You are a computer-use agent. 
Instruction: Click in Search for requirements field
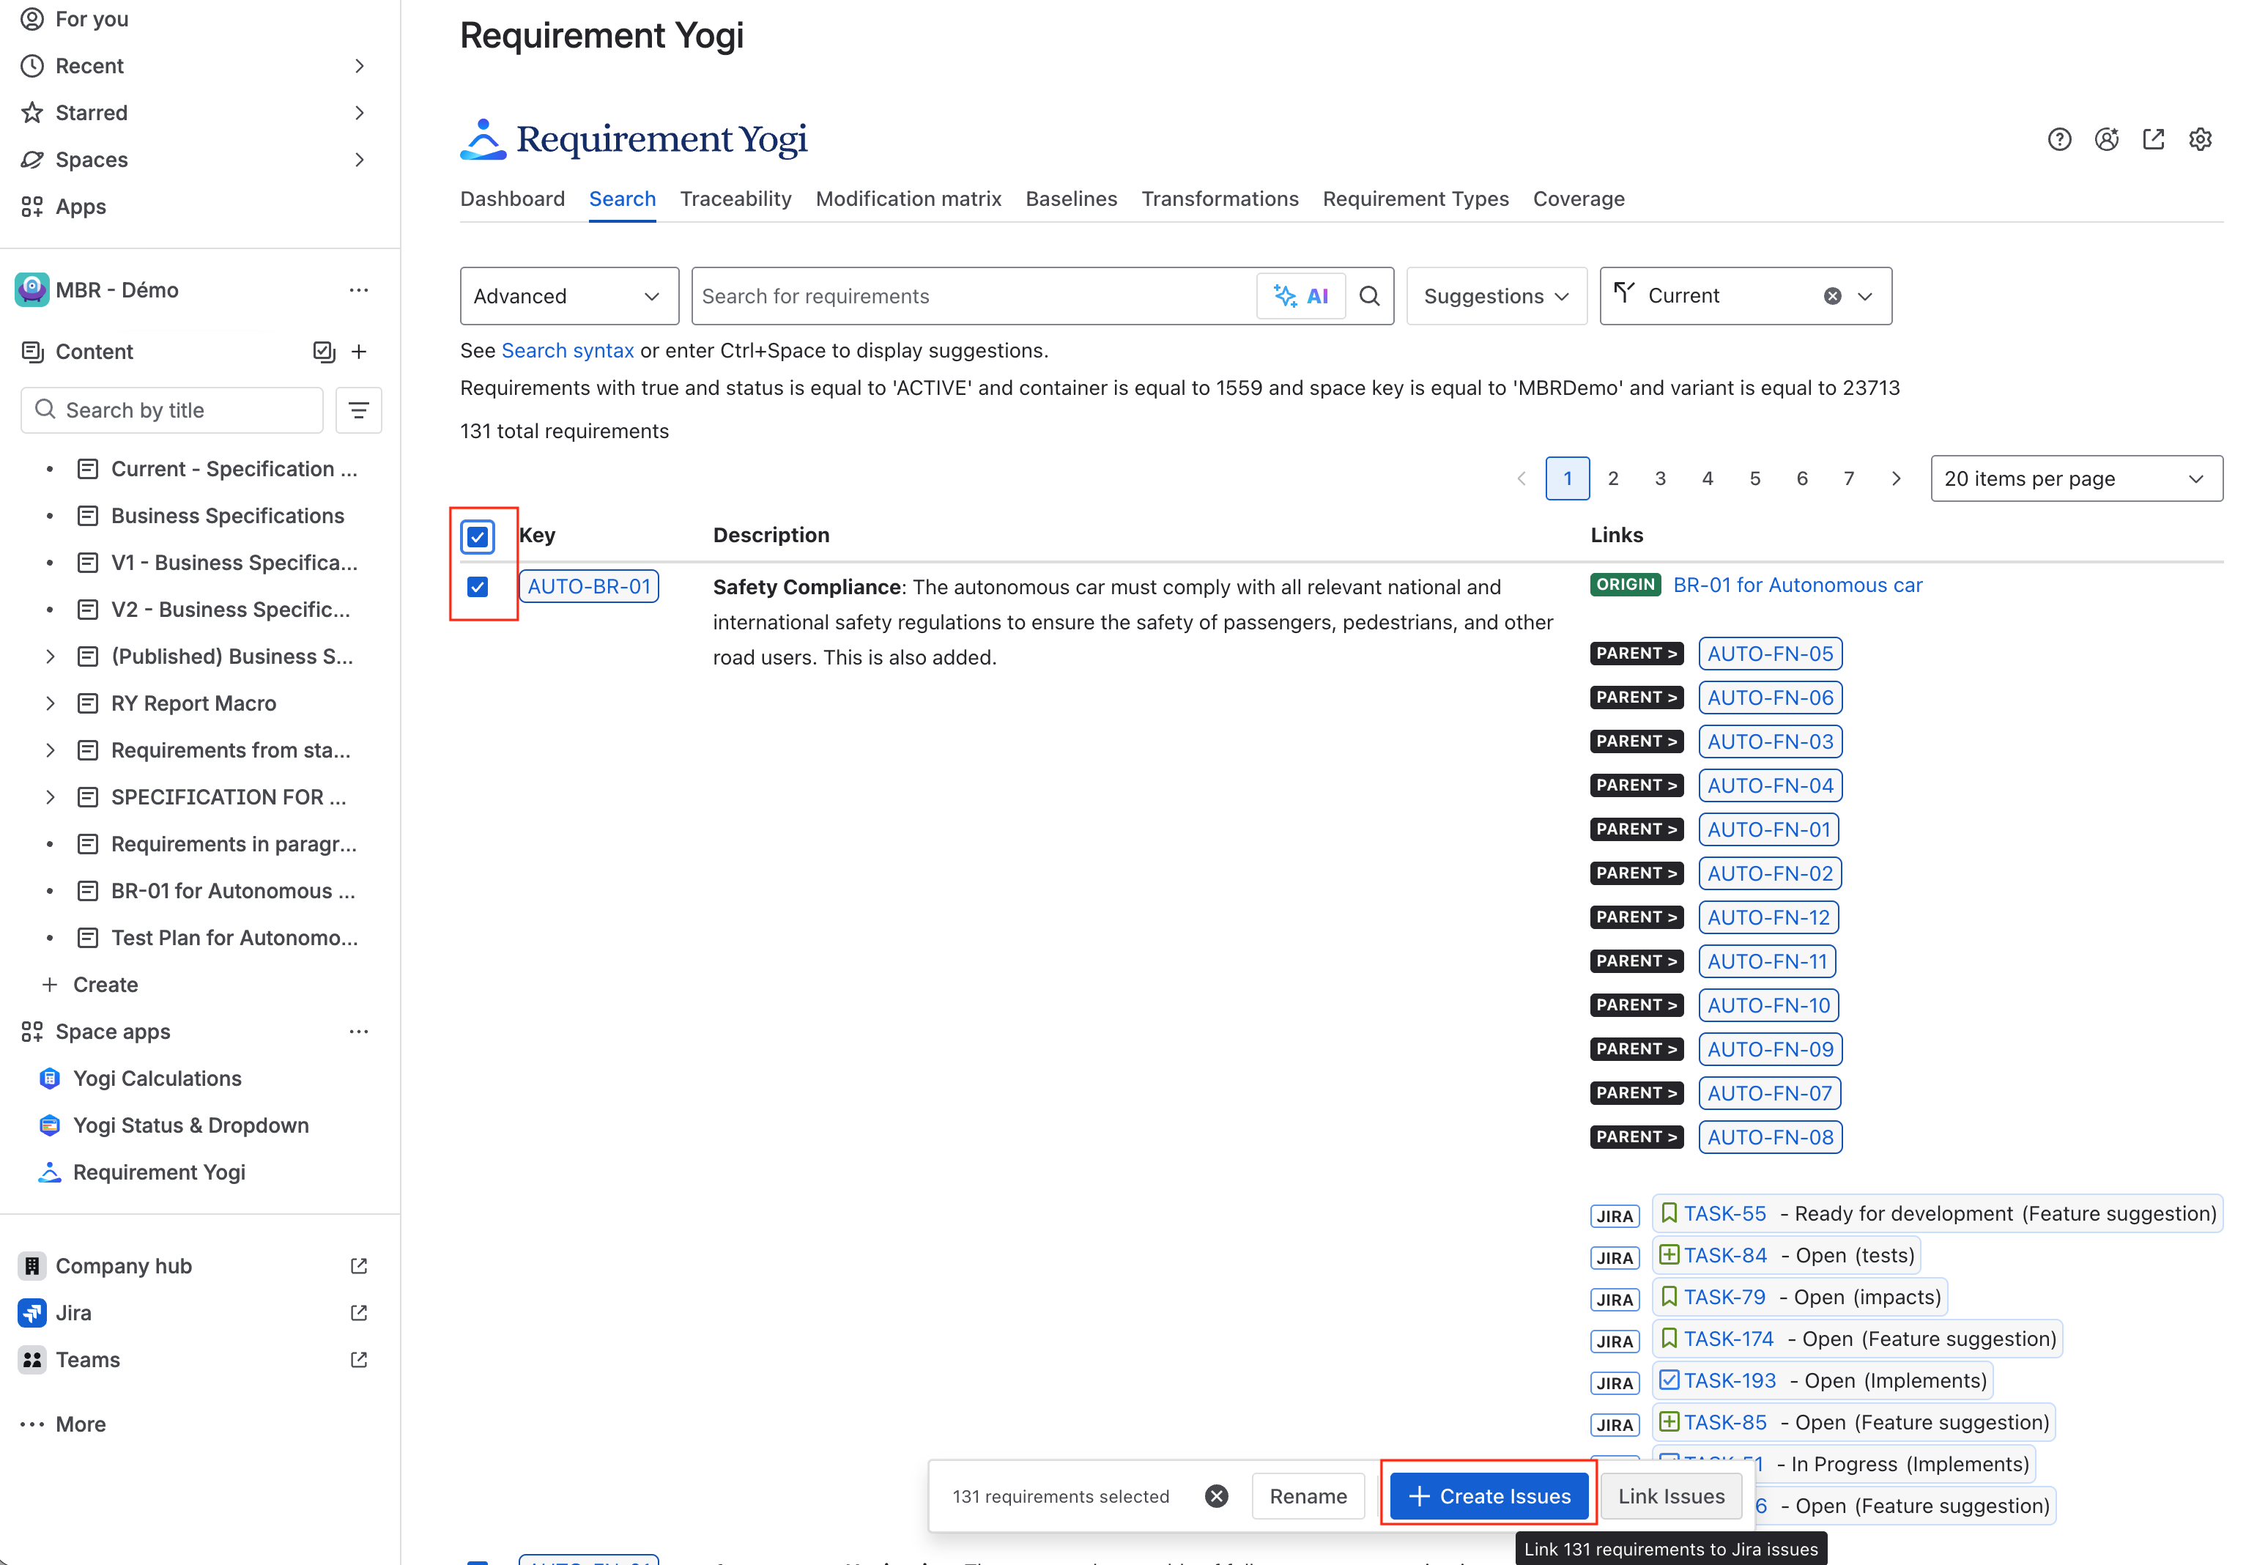coord(974,297)
